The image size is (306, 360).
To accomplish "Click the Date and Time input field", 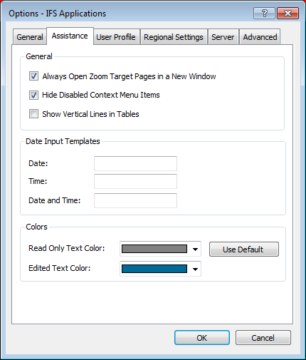I will [135, 200].
